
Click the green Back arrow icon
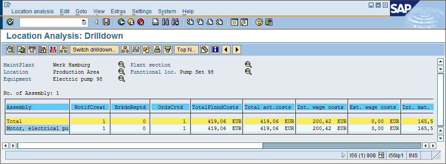pyautogui.click(x=121, y=22)
